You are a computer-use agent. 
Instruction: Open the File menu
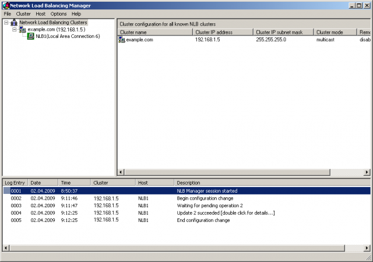pyautogui.click(x=8, y=14)
